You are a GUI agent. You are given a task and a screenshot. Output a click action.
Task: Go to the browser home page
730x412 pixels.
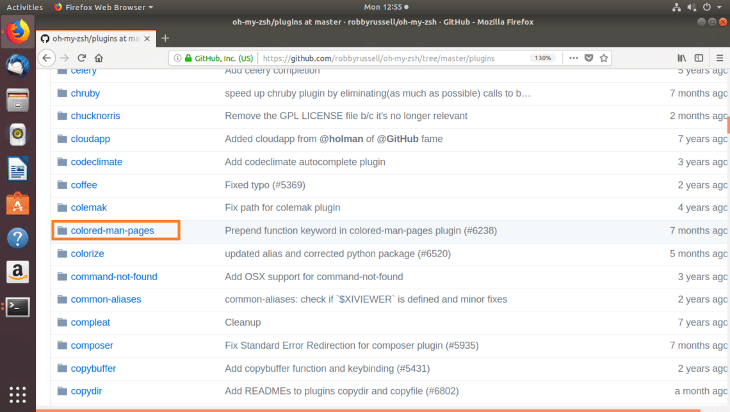(x=99, y=58)
